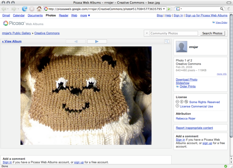Click the browser Forward arrow button
The width and height of the screenshot is (233, 168).
click(x=14, y=9)
